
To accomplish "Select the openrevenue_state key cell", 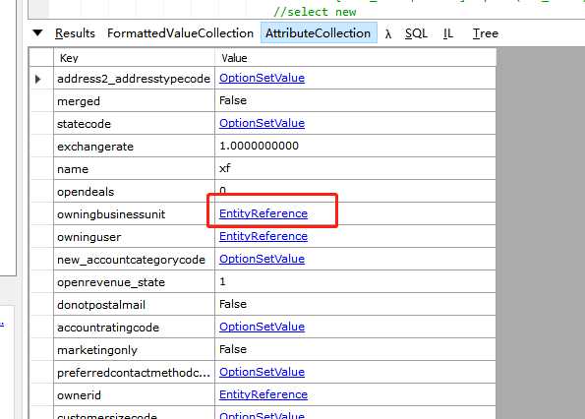I will [x=135, y=282].
